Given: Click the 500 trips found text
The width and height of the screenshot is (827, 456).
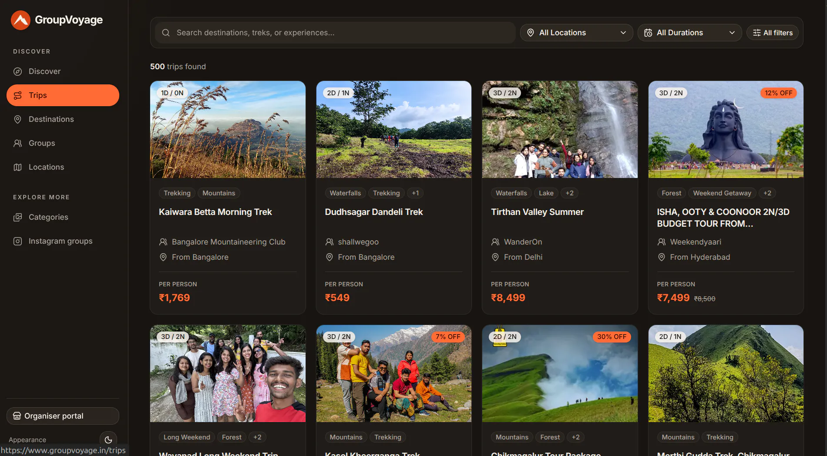Looking at the screenshot, I should point(178,67).
